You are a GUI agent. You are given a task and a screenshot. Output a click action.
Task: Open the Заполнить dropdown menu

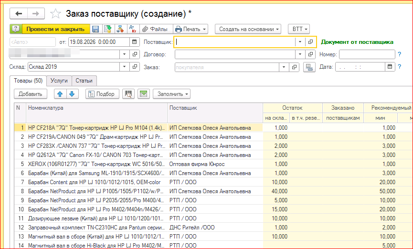(172, 94)
